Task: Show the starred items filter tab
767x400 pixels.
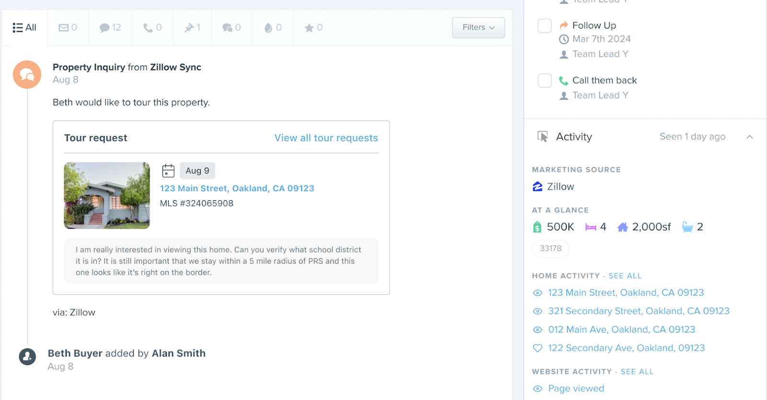Action: click(x=314, y=28)
